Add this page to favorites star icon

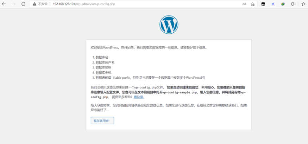(252, 4)
